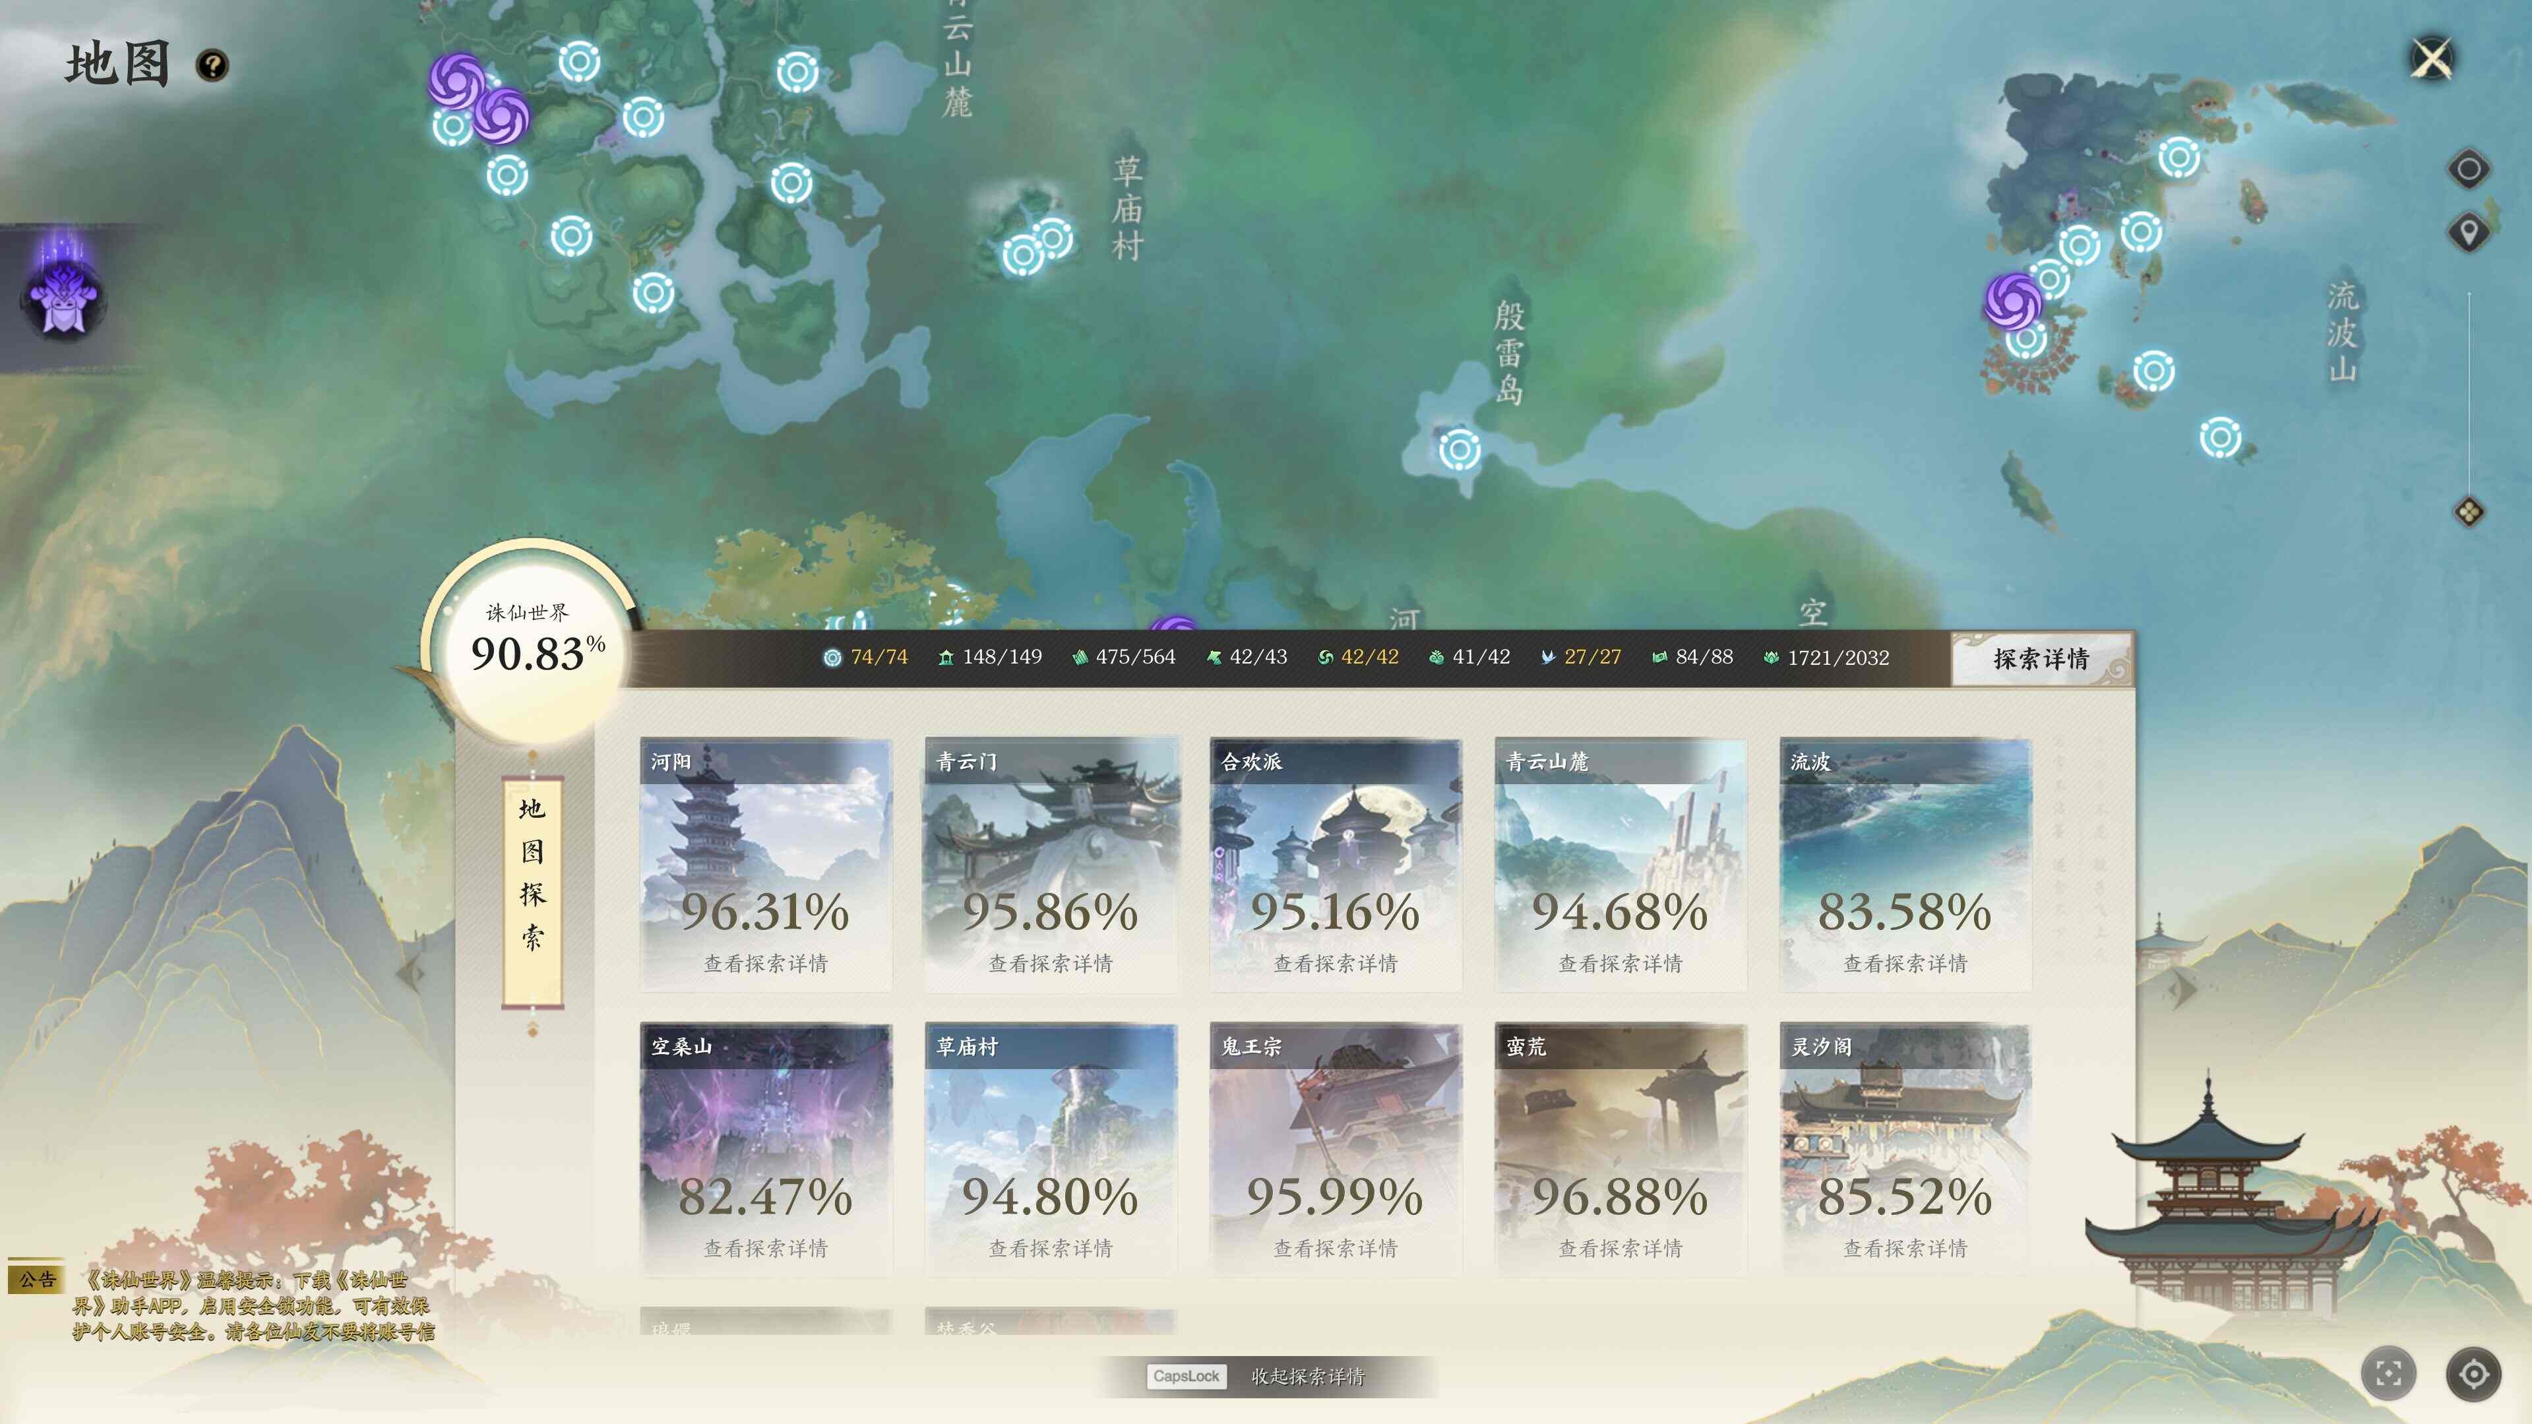
Task: View 查看探索详情 under 青云山麓 94.68%
Action: [1620, 964]
